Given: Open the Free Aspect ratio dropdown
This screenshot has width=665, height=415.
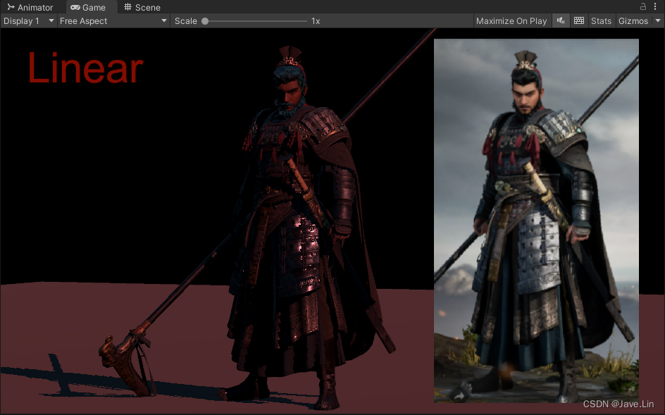Looking at the screenshot, I should click(111, 20).
